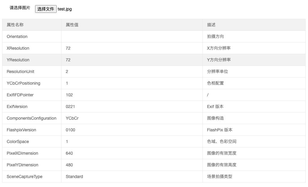Select the Orientation property cell

[17, 37]
